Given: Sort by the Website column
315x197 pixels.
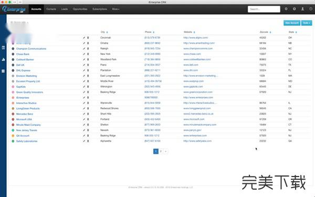Looking at the screenshot, I should tap(189, 32).
